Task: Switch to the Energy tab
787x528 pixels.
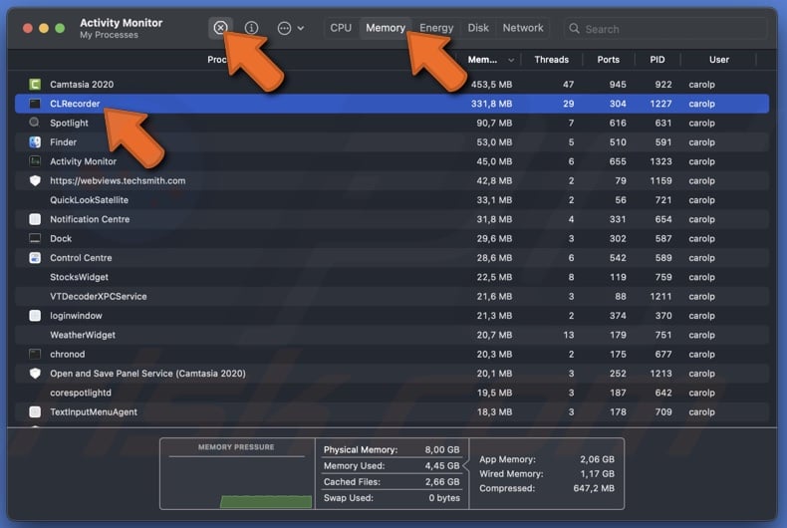Action: pos(436,28)
